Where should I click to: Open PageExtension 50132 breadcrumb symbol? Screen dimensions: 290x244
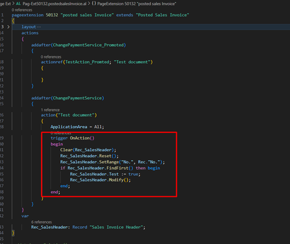click(x=137, y=4)
